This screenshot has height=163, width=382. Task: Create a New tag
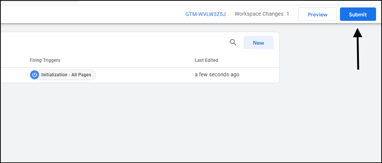(x=259, y=43)
